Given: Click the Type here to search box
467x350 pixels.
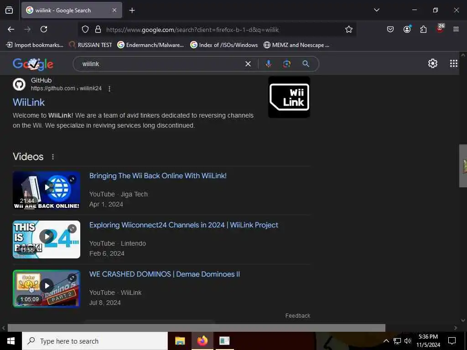Looking at the screenshot, I should (95, 341).
